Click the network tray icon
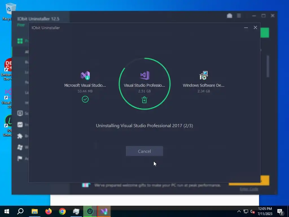The image size is (289, 217). click(246, 211)
